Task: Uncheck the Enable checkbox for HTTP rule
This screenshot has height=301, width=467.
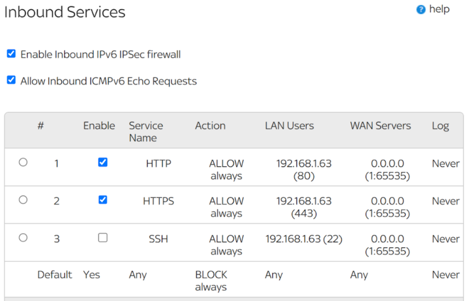Action: coord(103,162)
